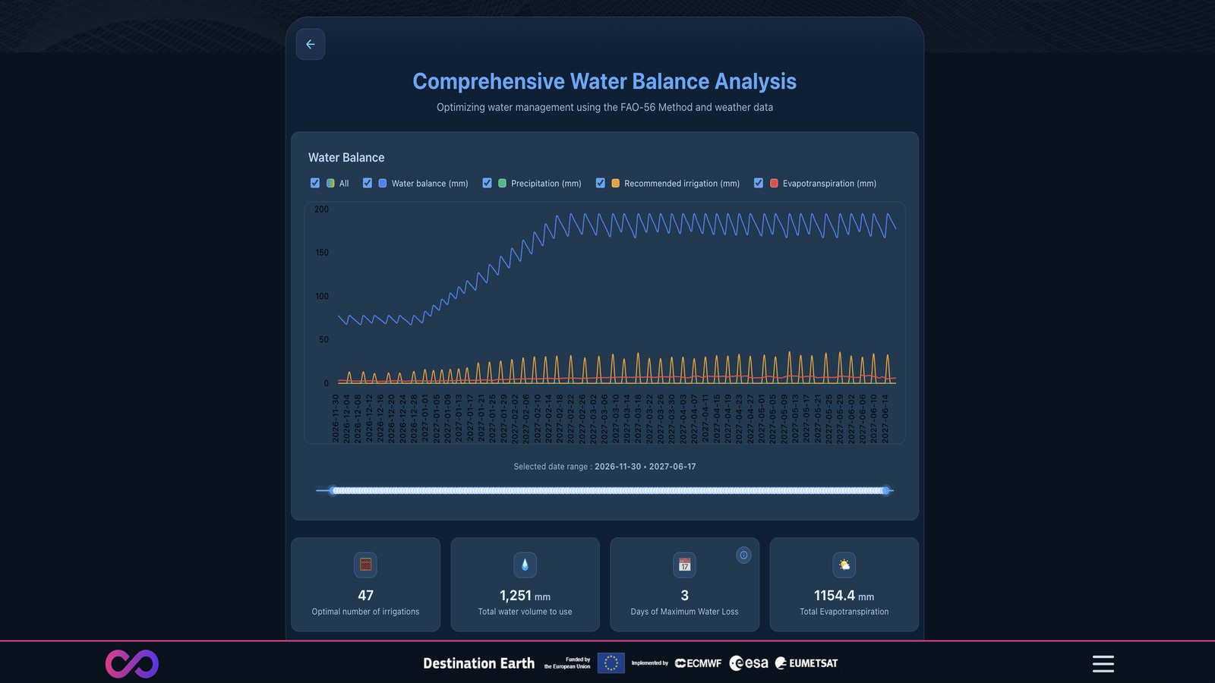Viewport: 1215px width, 683px height.
Task: Click the EUMETSAT logo in the footer
Action: pos(806,663)
